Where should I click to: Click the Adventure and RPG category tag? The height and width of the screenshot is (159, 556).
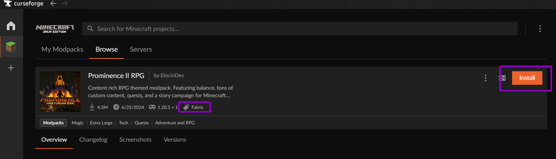[175, 123]
